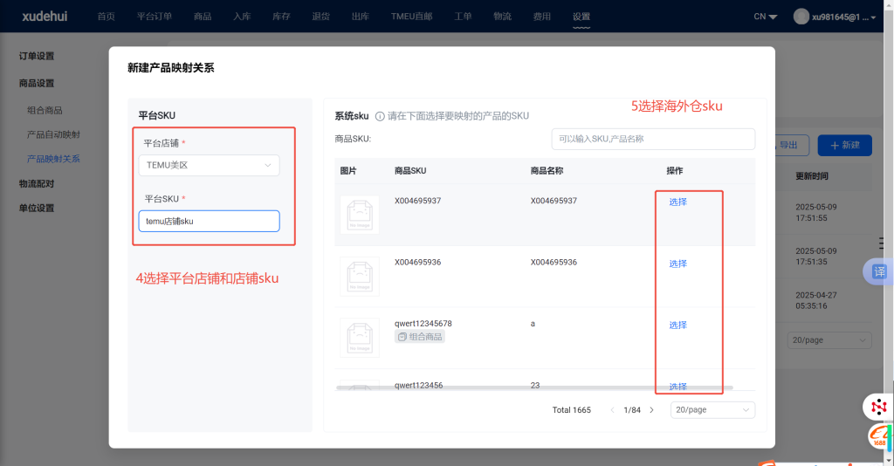Click the 组合商品 tag under qwert12345678
Image resolution: width=894 pixels, height=466 pixels.
420,337
